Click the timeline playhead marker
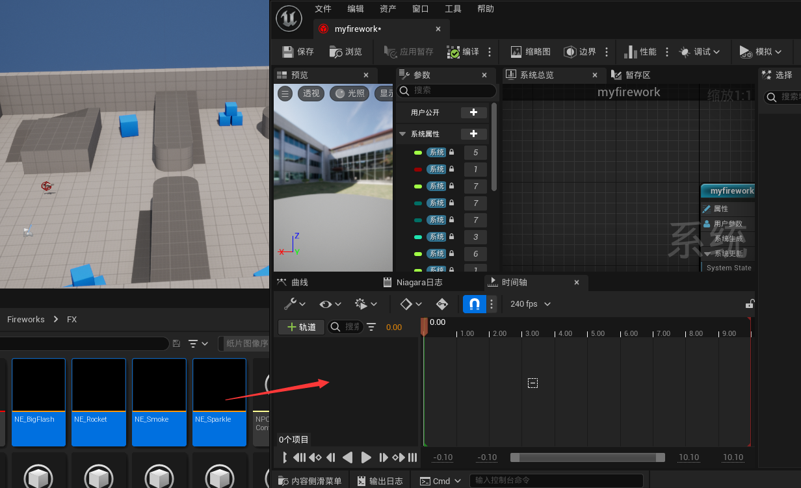Screen dimensions: 801x488 424,326
